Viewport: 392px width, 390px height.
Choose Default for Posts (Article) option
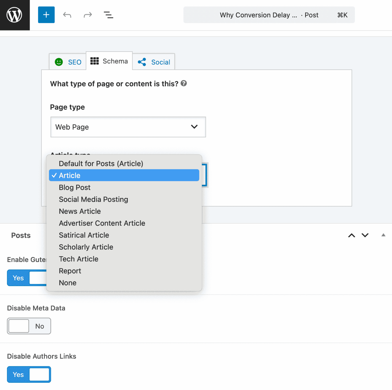pos(124,163)
